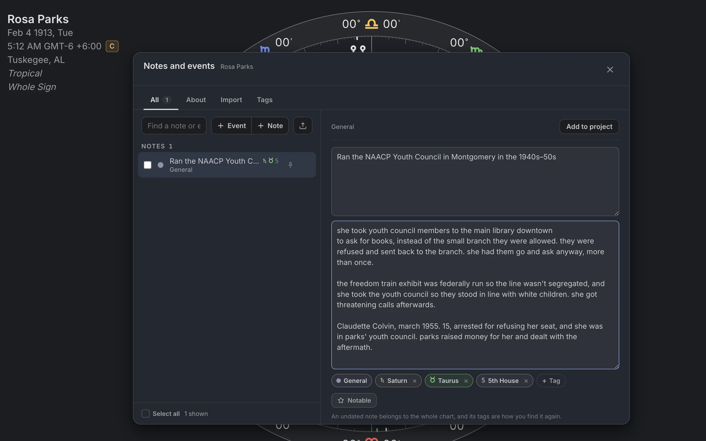Viewport: 706px width, 441px height.
Task: Focus the Find a note search field
Action: pyautogui.click(x=174, y=126)
